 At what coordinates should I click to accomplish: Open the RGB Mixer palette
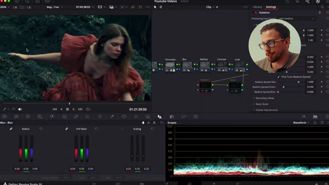[x=52, y=117]
